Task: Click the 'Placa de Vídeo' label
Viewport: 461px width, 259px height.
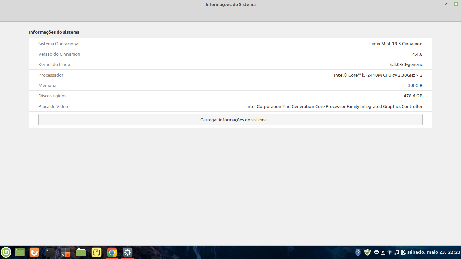Action: (53, 107)
